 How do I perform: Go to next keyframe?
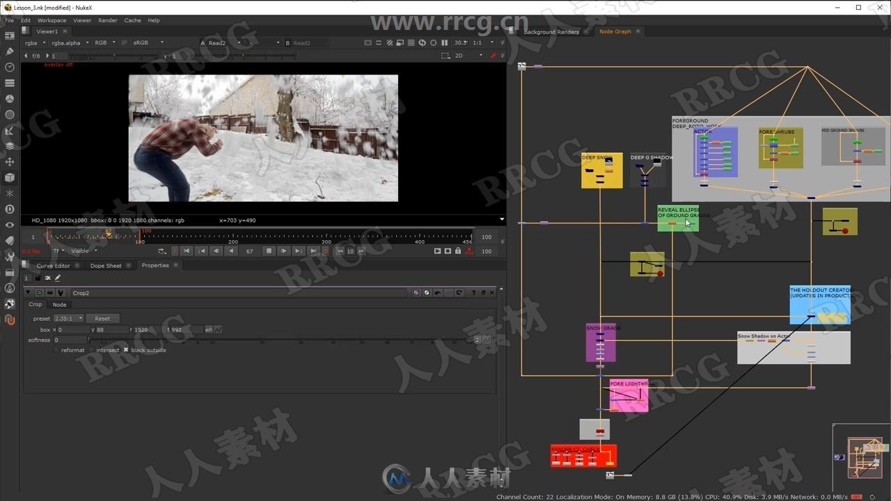[299, 250]
